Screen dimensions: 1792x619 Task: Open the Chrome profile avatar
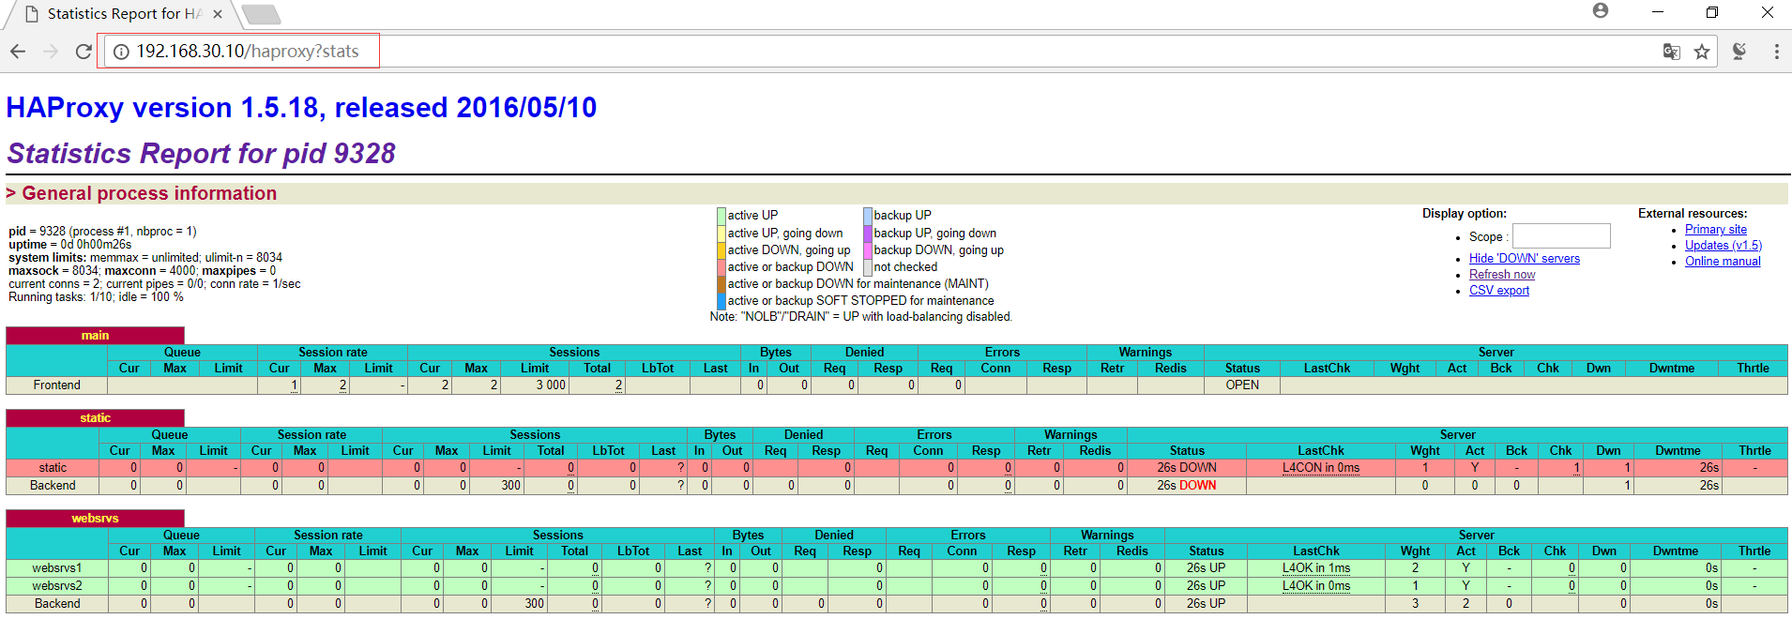tap(1601, 11)
